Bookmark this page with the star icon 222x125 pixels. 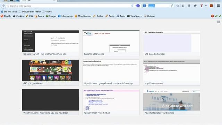pyautogui.click(x=178, y=6)
